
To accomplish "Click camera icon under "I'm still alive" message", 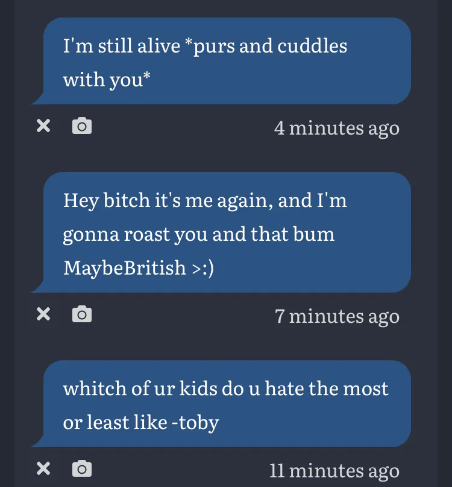I will click(x=82, y=126).
